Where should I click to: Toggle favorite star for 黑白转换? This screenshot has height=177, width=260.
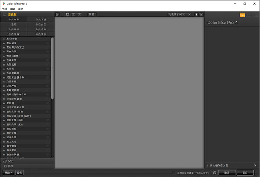pos(4,39)
